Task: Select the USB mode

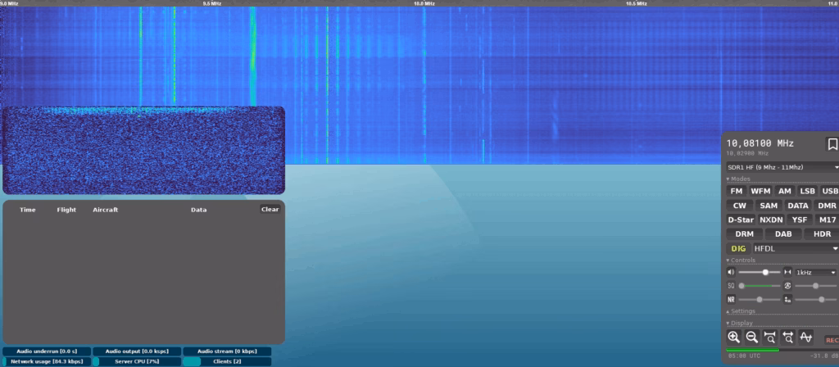Action: tap(830, 191)
